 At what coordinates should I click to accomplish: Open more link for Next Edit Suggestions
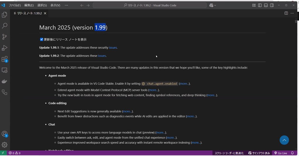128,111
